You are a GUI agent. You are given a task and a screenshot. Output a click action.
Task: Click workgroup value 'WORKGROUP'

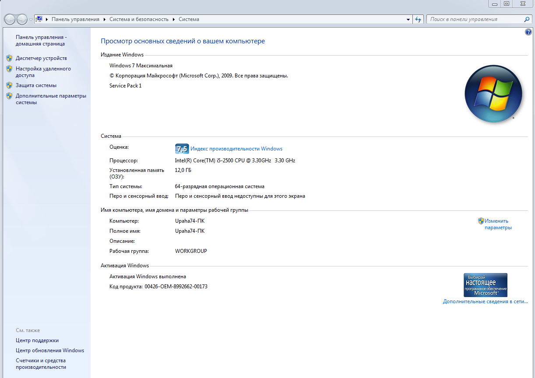[x=191, y=251]
